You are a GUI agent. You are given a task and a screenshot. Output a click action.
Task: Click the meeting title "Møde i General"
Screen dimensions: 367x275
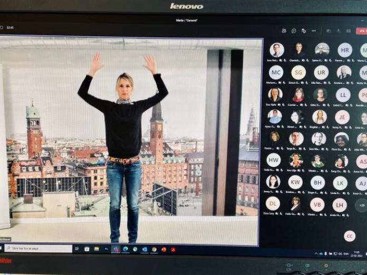(x=187, y=21)
